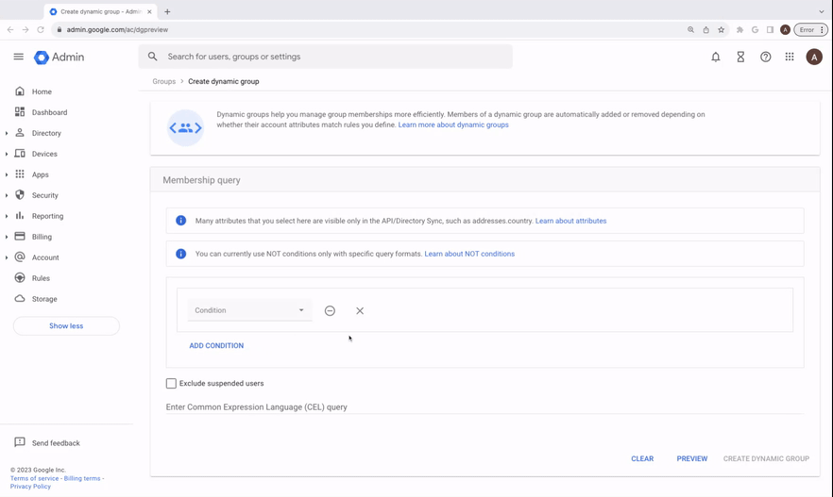The height and width of the screenshot is (497, 833).
Task: Click Show less in sidebar
Action: (x=66, y=325)
